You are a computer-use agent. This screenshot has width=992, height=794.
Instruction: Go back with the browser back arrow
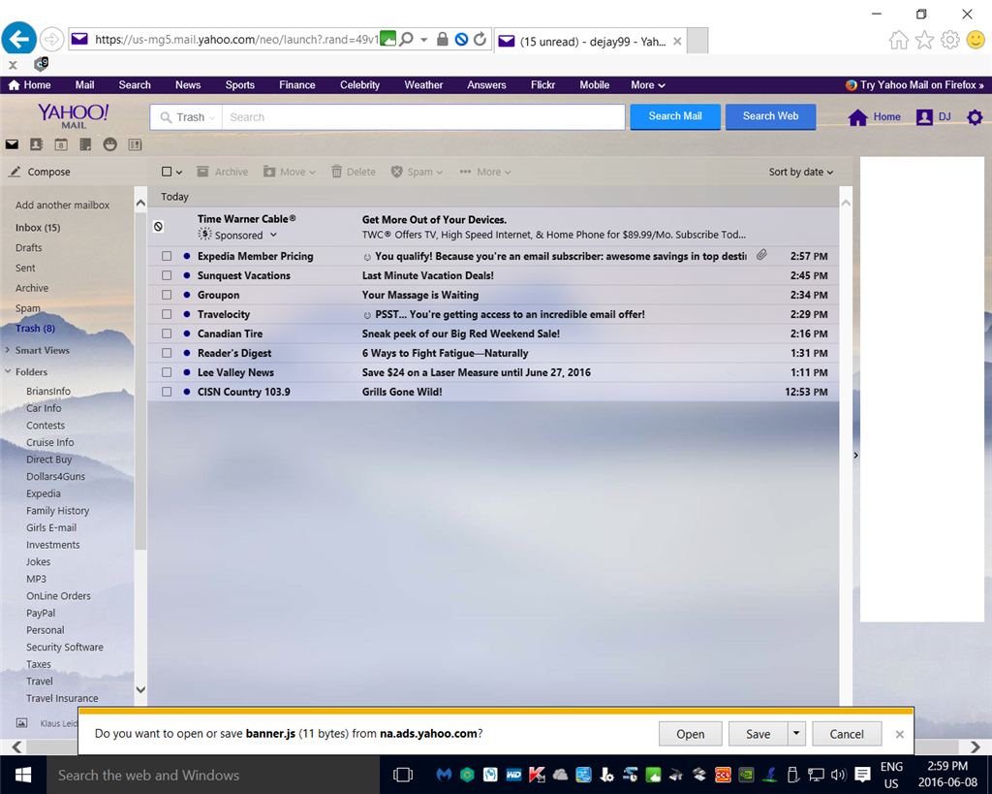pos(19,39)
